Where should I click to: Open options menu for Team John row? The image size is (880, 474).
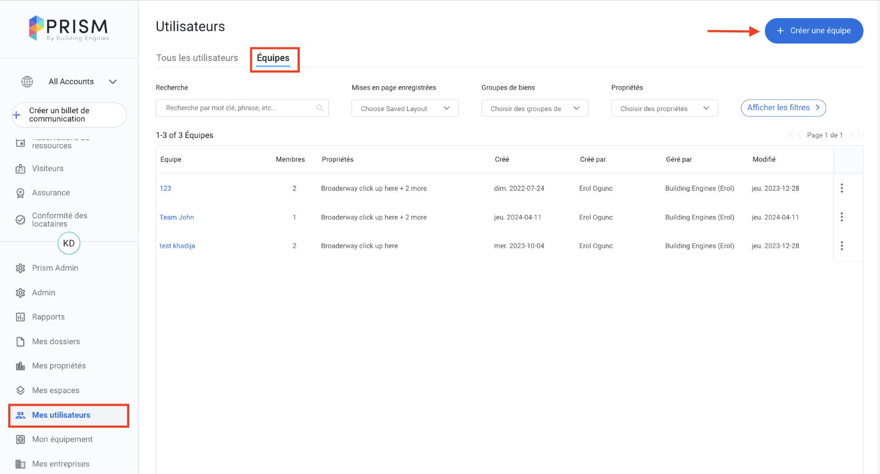[842, 217]
